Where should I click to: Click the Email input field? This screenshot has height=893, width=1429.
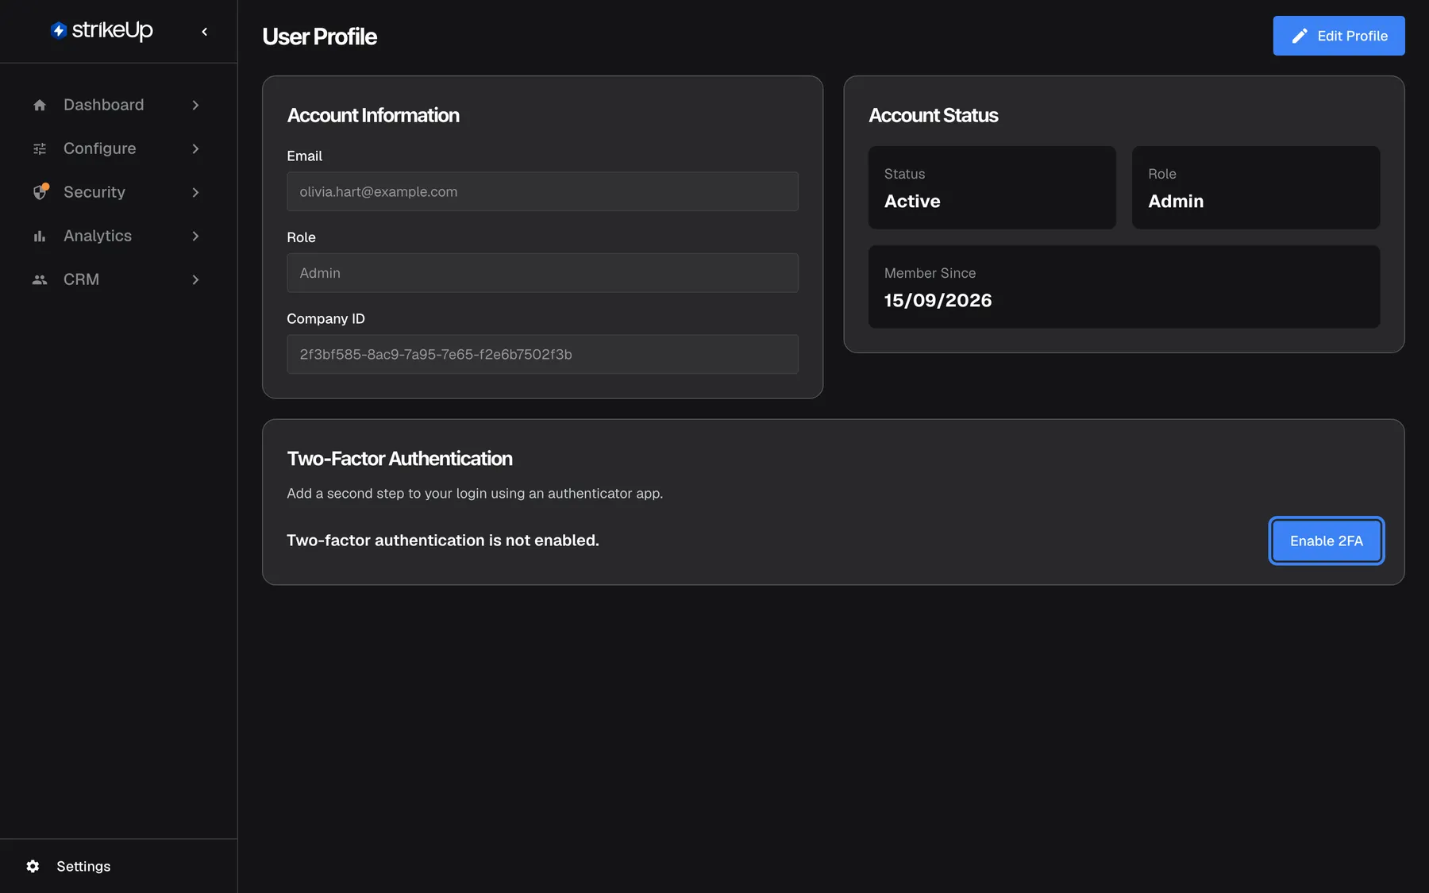point(542,191)
